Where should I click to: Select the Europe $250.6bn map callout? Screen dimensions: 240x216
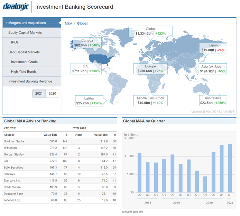pos(150,69)
